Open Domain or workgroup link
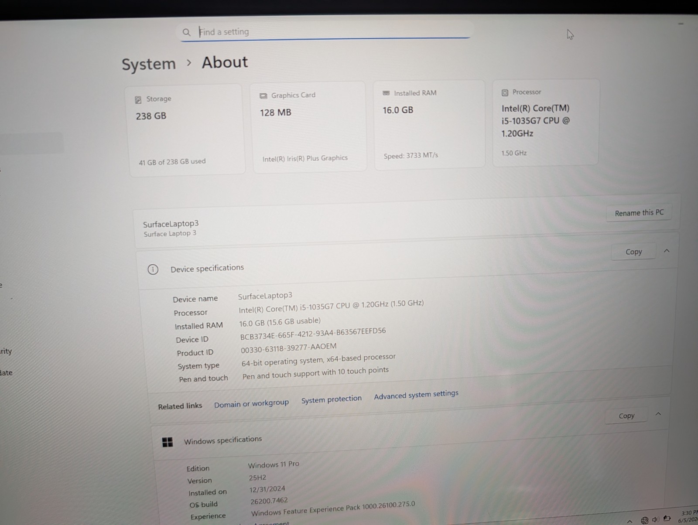698x525 pixels. click(251, 404)
